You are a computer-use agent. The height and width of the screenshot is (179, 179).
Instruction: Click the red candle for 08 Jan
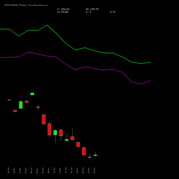pyautogui.click(x=44, y=119)
